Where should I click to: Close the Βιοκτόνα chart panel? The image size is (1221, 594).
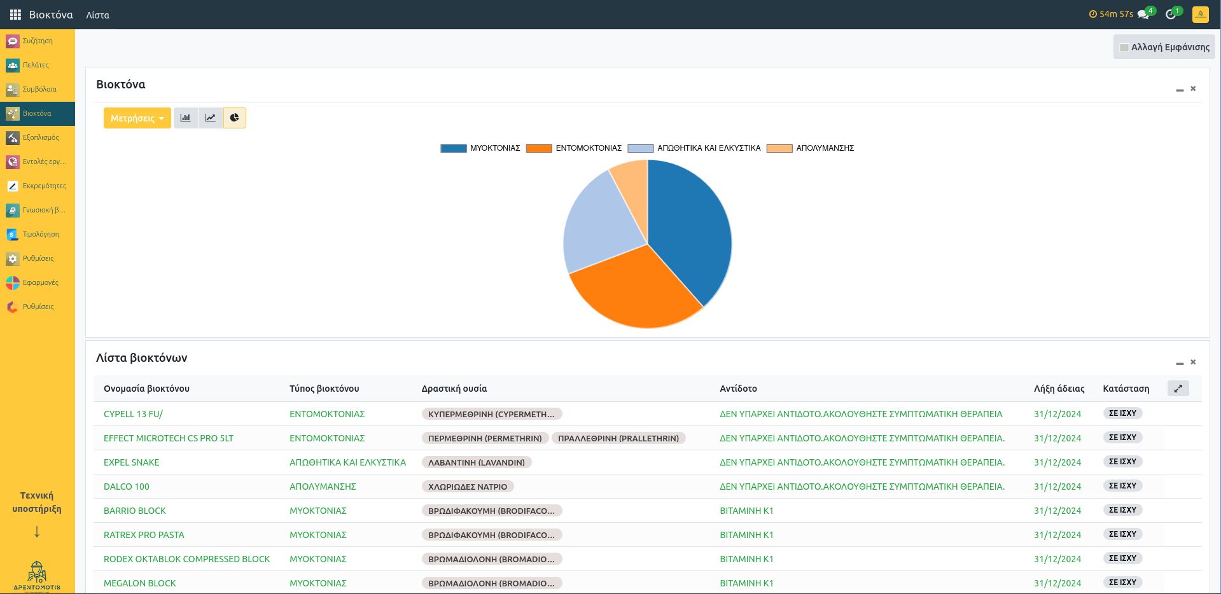pos(1193,88)
